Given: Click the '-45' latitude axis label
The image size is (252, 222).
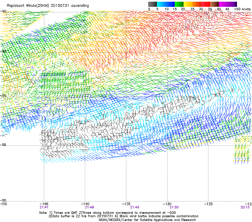Looking at the screenshot, I should coord(3,52).
